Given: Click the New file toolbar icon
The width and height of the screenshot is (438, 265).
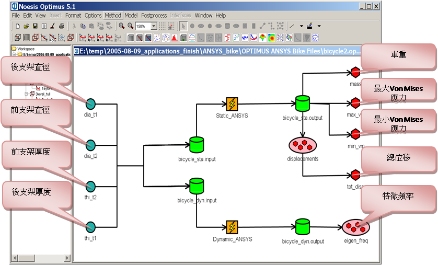Looking at the screenshot, I should pos(18,26).
